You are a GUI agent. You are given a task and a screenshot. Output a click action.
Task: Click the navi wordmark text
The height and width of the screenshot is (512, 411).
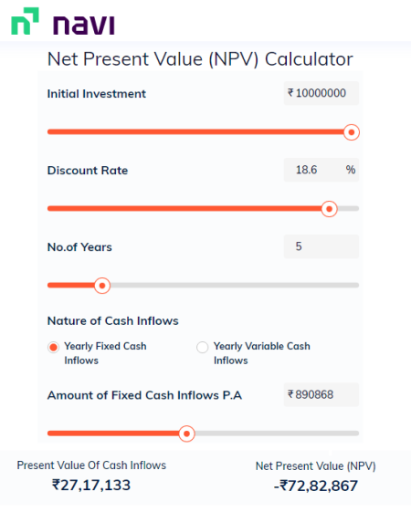click(84, 25)
